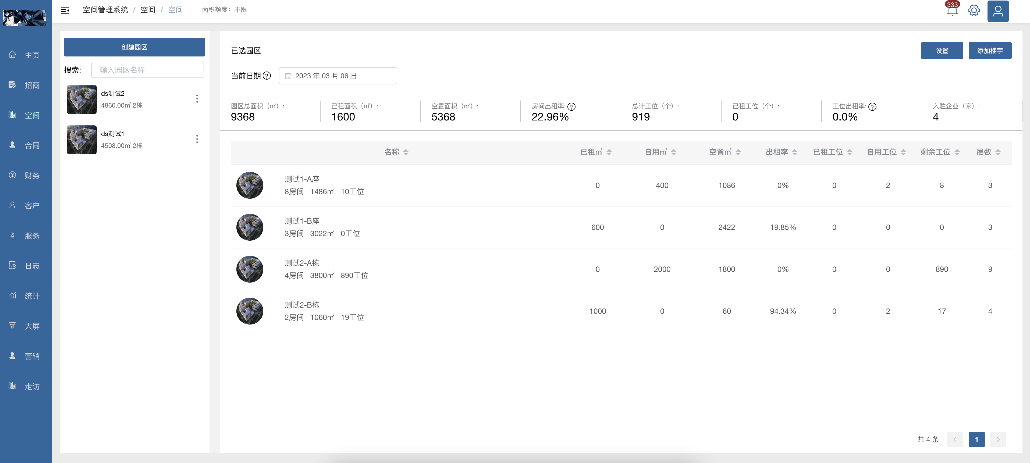Sort table by 剩余工位 column
1030x463 pixels.
tap(957, 152)
